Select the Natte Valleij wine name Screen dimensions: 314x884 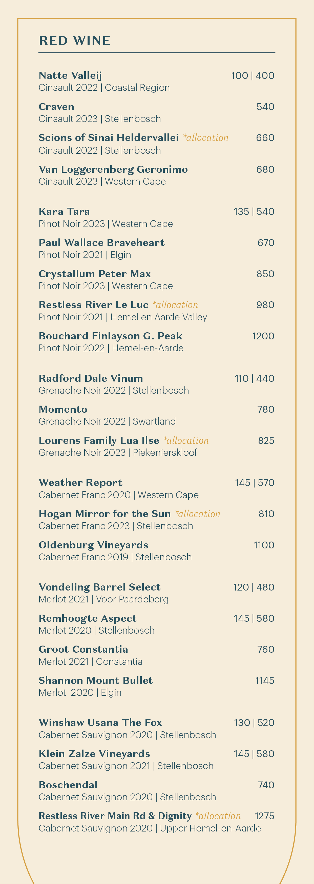click(x=70, y=76)
